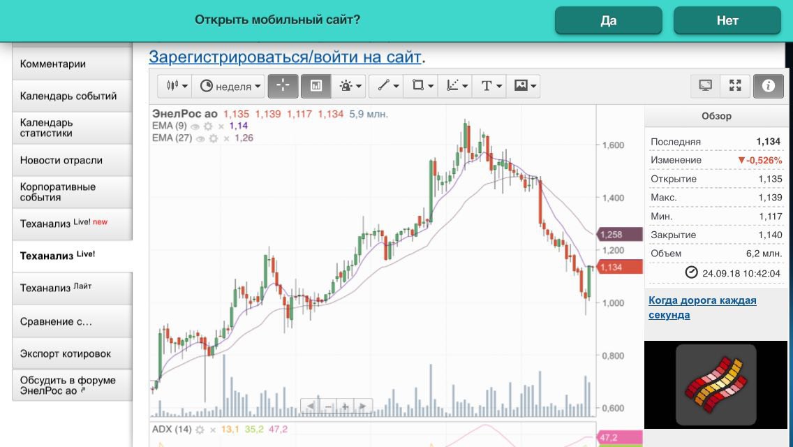Open the text tool dropdown
The image size is (793, 447).
point(490,86)
